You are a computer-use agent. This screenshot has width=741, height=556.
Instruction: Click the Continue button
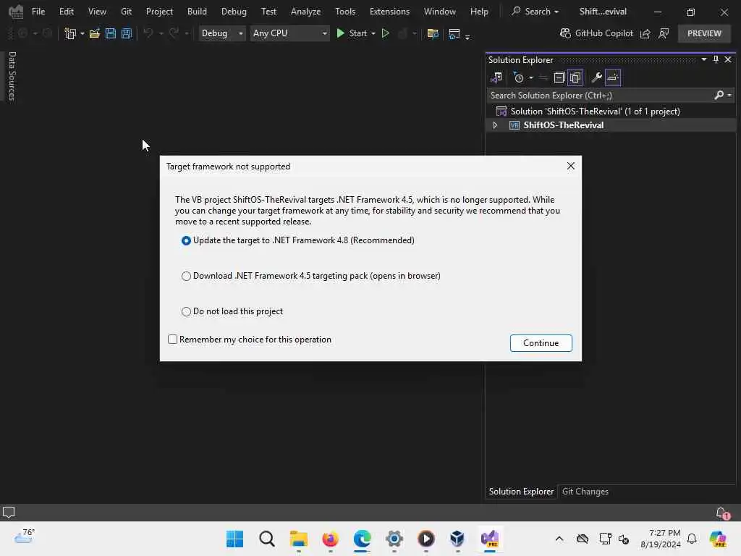pyautogui.click(x=541, y=343)
